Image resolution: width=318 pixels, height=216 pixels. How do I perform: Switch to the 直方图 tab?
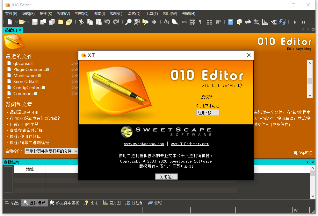click(x=112, y=203)
